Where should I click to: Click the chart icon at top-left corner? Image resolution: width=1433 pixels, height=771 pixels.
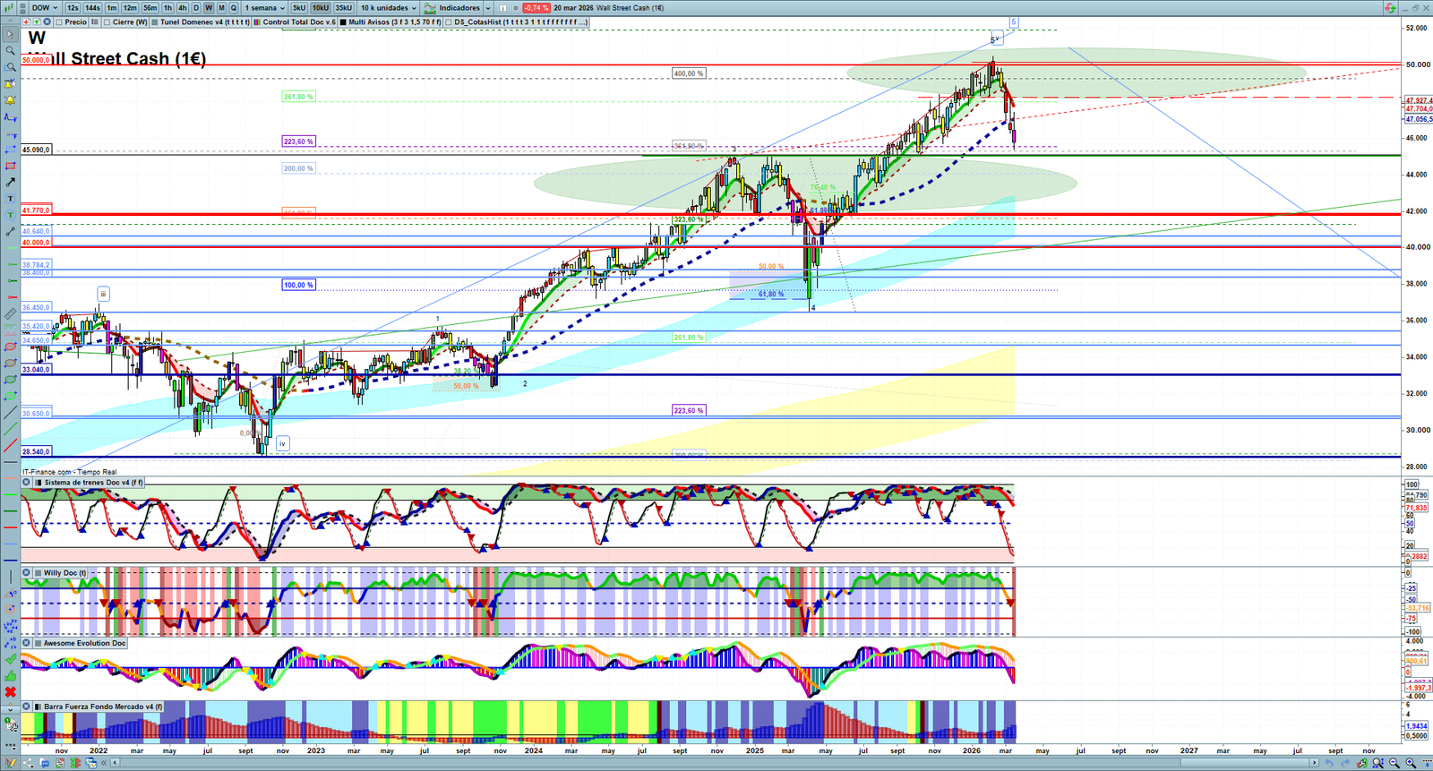(x=8, y=7)
